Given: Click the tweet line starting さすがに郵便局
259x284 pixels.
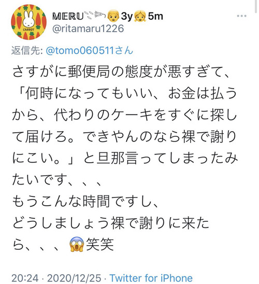Looking at the screenshot, I should [121, 72].
